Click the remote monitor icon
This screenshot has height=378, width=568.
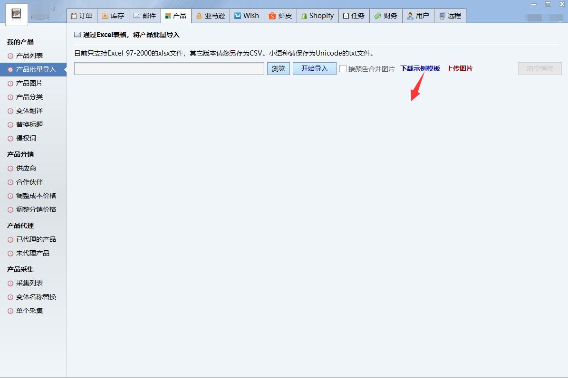tap(442, 16)
